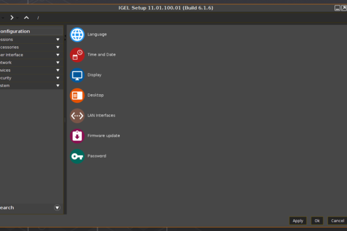Expand the Accessories tree arrow
This screenshot has width=347, height=231.
pos(58,47)
